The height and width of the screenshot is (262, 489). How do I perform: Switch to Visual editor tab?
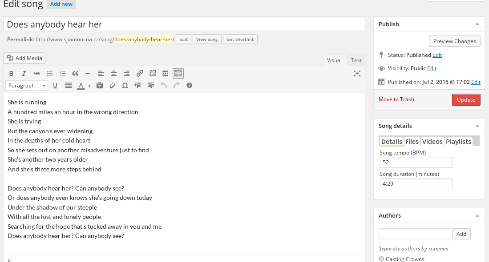pos(334,60)
